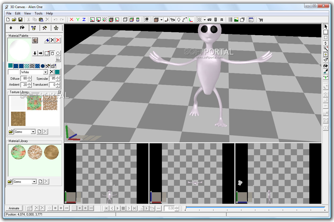
Task: Jump to the last animation frame
Action: (x=135, y=208)
